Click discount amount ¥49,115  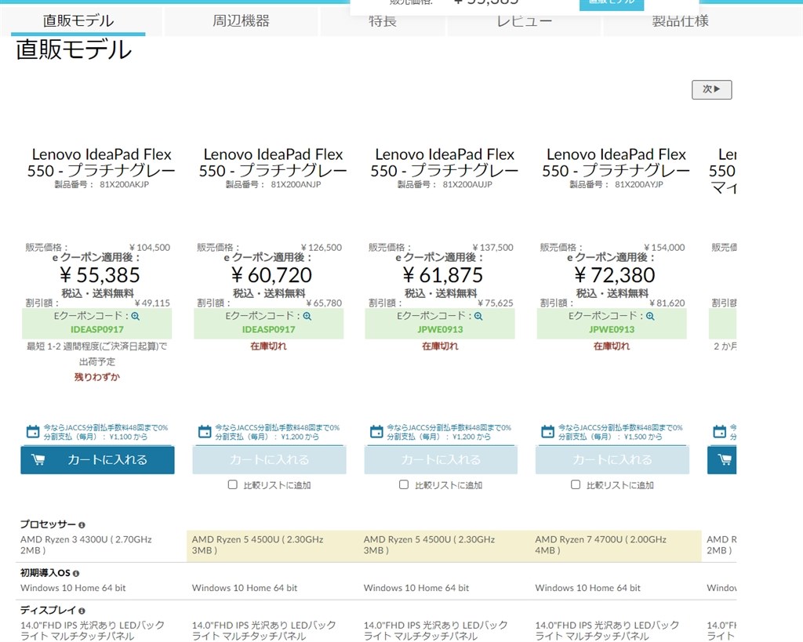point(152,303)
